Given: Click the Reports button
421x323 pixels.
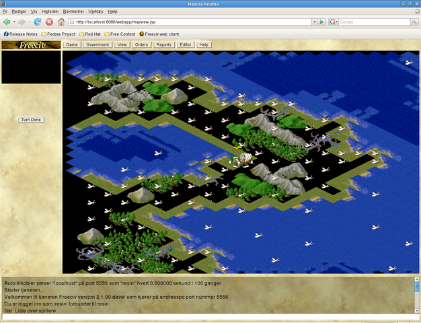Looking at the screenshot, I should click(164, 45).
